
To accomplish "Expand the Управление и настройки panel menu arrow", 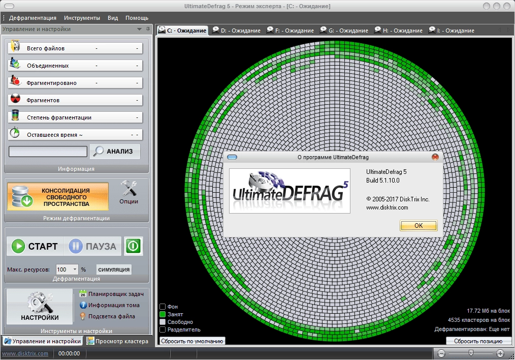I will pyautogui.click(x=139, y=29).
